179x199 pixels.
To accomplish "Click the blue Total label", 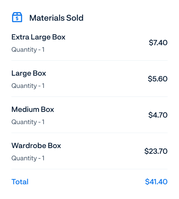I will (x=20, y=182).
